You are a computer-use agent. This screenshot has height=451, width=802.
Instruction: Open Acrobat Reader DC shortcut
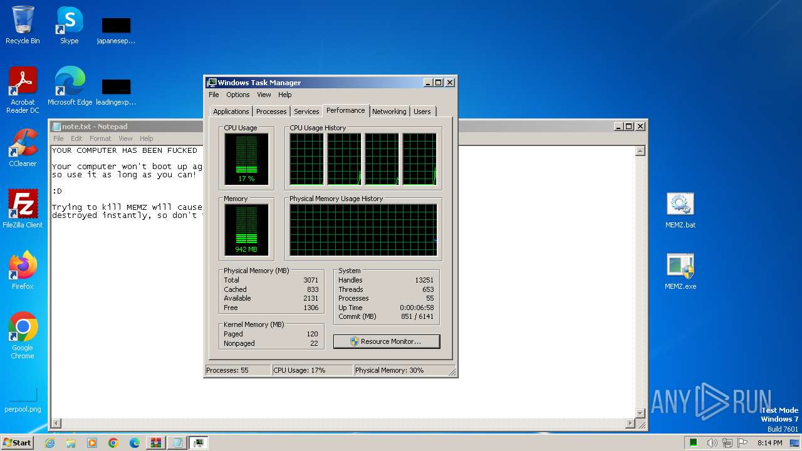point(23,90)
